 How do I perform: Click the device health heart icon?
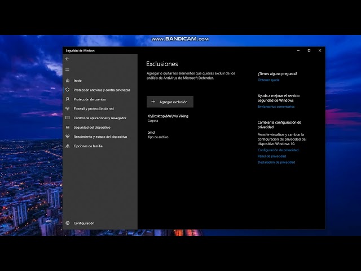(68, 137)
